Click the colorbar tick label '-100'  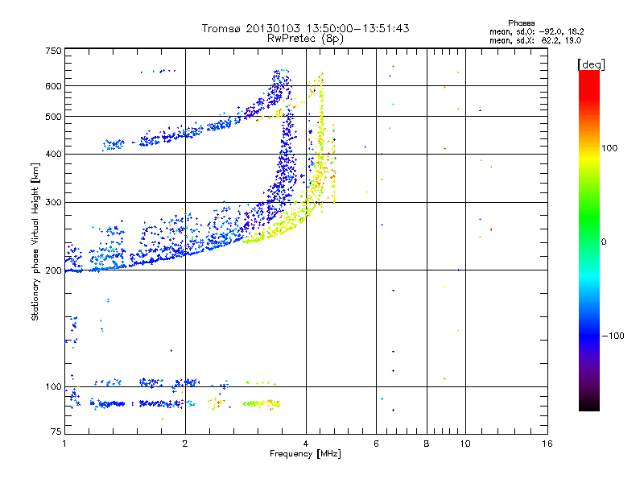tap(613, 336)
